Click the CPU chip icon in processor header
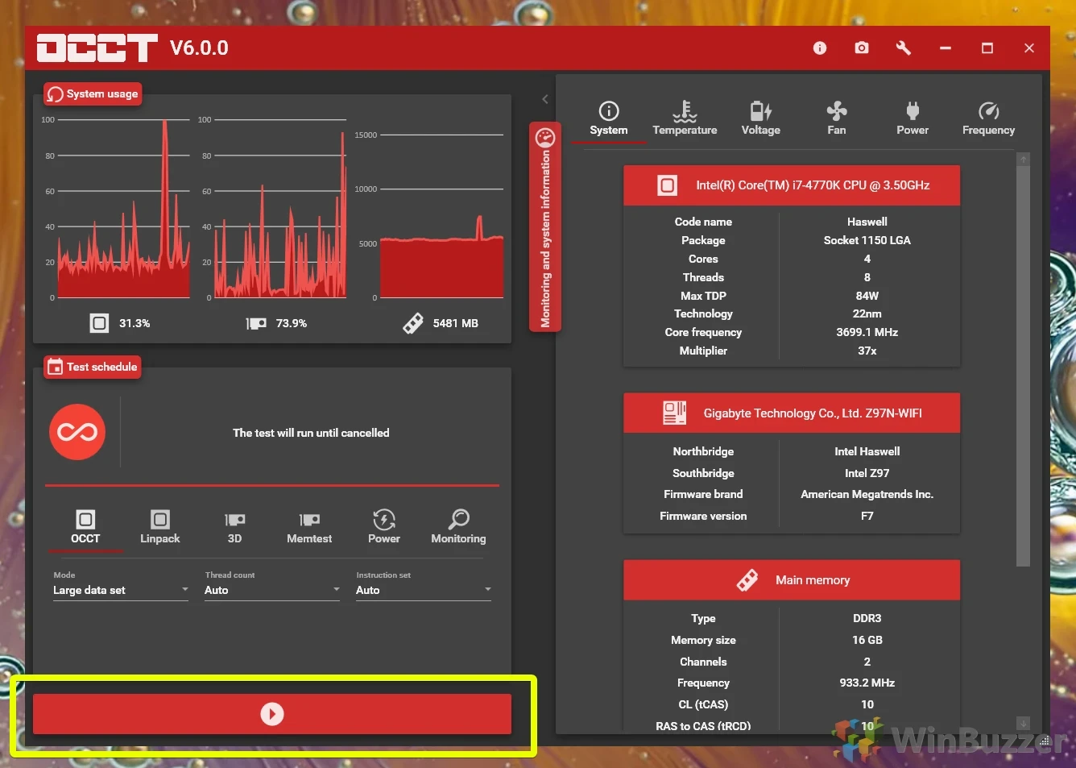 coord(668,185)
